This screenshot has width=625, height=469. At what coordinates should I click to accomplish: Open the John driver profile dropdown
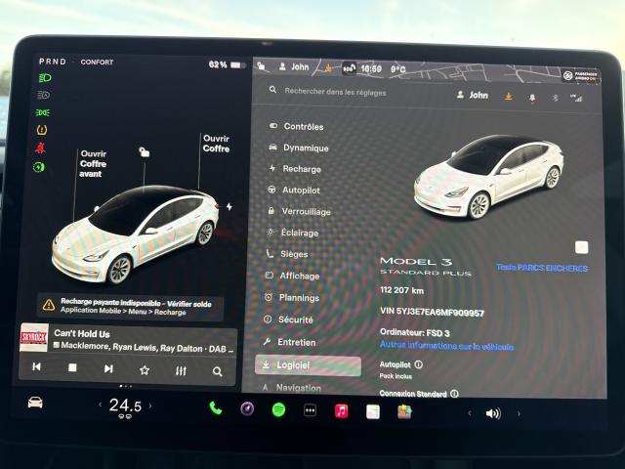pos(473,96)
